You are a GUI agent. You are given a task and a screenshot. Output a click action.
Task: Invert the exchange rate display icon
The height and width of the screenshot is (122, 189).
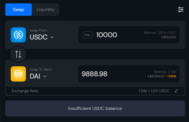177,91
